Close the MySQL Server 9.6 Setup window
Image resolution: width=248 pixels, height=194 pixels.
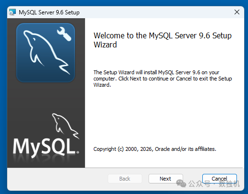point(237,12)
